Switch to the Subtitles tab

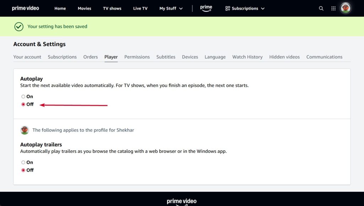click(x=166, y=57)
